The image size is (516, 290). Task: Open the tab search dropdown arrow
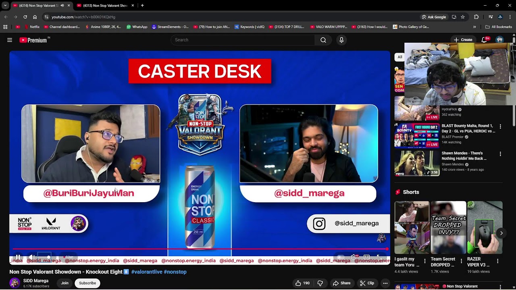[x=5, y=6]
